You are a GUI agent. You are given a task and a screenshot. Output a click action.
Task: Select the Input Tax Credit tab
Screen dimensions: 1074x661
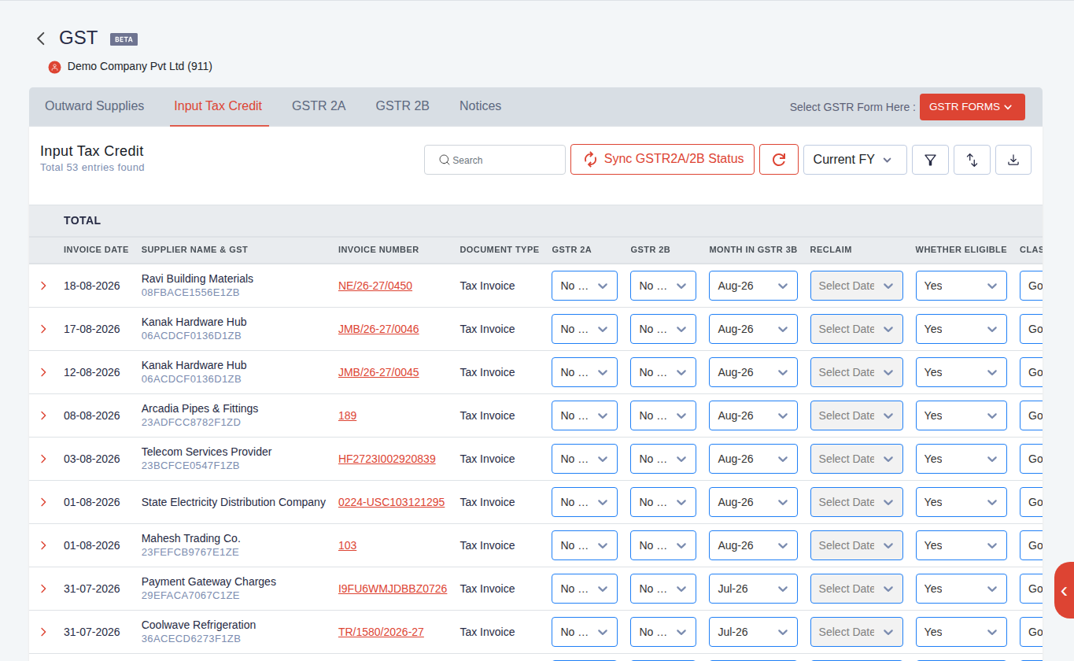[x=218, y=106]
